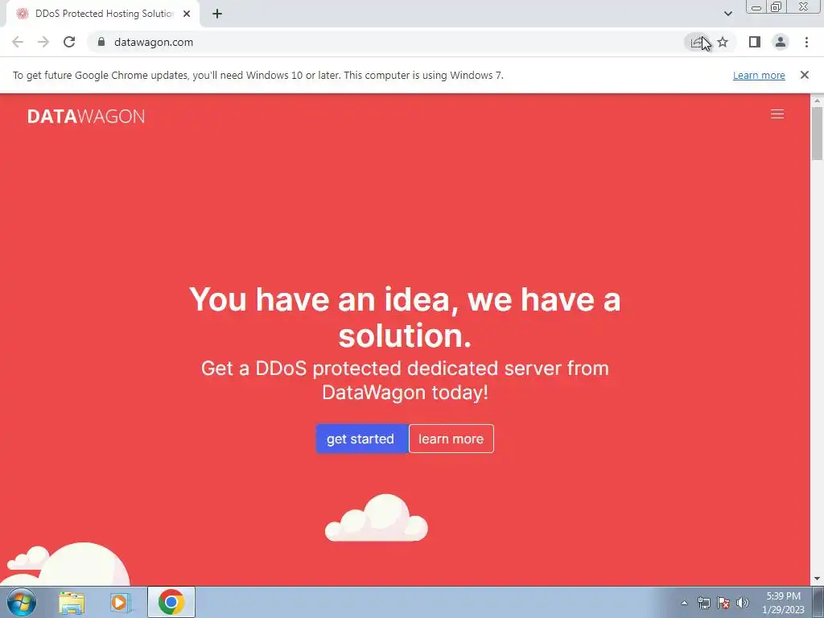Open Learn more link in Chrome update bar
Screen dimensions: 824x618
pyautogui.click(x=759, y=75)
